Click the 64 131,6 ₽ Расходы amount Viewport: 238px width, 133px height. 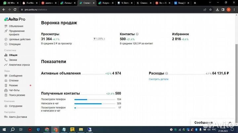[x=220, y=73]
